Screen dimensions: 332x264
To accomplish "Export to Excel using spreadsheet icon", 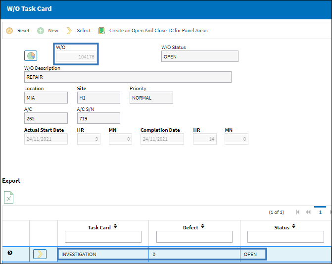I will 9,198.
